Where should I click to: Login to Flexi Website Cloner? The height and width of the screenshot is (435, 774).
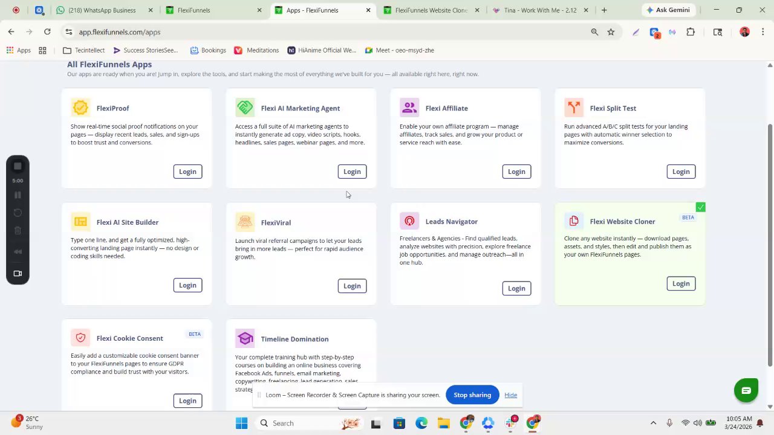(681, 283)
